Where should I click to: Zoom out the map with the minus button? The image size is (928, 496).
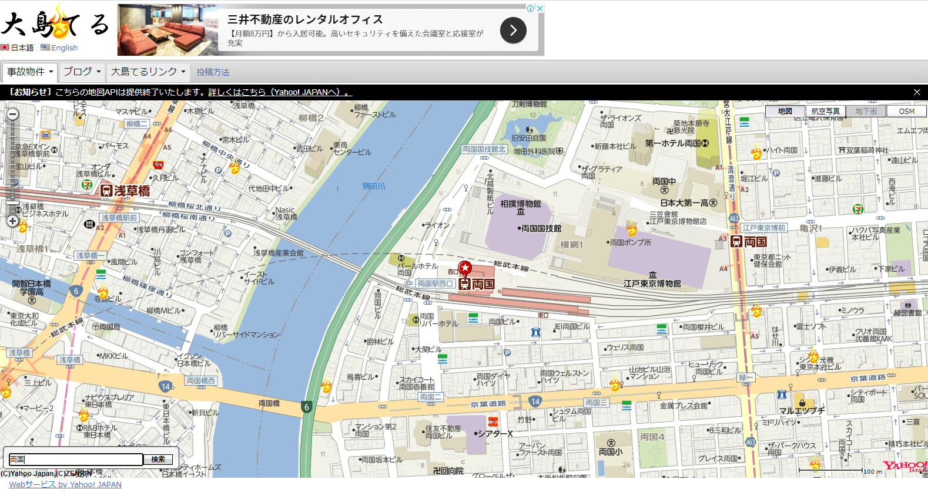coord(12,114)
